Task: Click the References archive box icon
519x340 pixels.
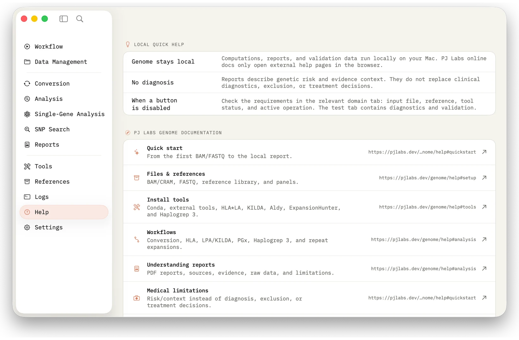Action: 27,182
